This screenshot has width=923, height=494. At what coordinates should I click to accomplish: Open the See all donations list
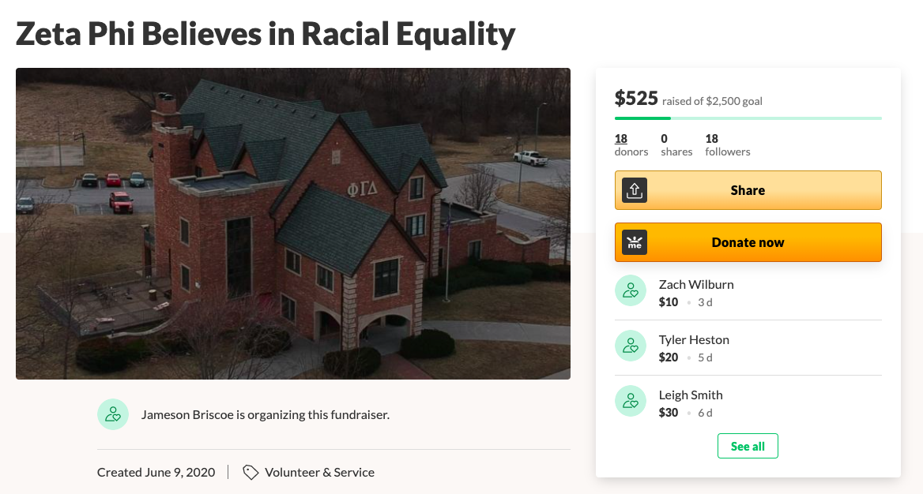coord(748,446)
